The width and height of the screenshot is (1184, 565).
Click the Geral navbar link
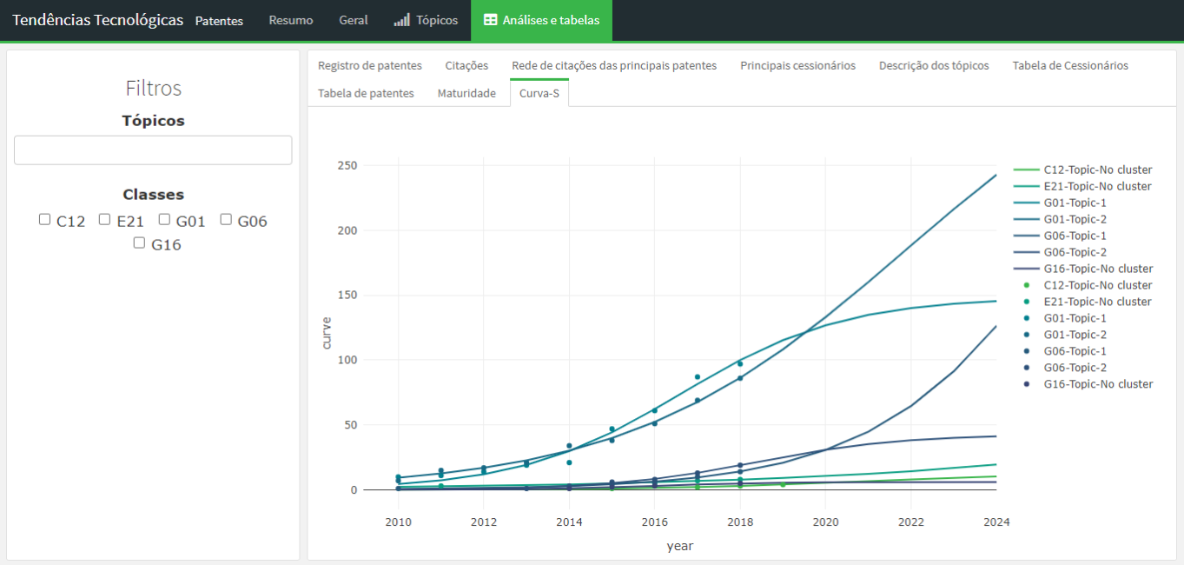click(354, 20)
